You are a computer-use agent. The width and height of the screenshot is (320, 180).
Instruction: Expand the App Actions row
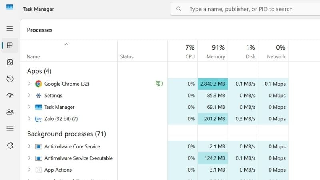point(29,169)
